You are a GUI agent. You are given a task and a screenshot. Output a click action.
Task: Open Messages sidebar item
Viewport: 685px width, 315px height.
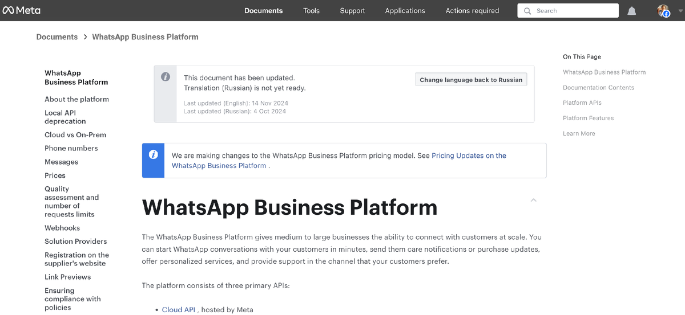61,162
